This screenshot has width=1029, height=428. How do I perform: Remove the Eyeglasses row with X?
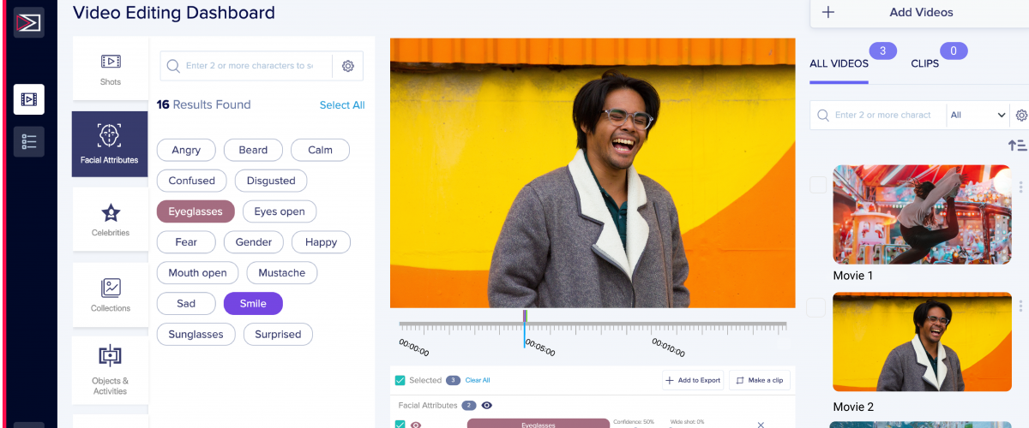[x=761, y=425]
